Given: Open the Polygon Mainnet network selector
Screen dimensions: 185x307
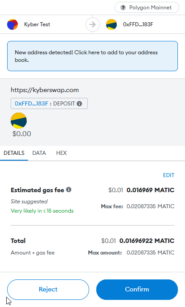Looking at the screenshot, I should (147, 8).
